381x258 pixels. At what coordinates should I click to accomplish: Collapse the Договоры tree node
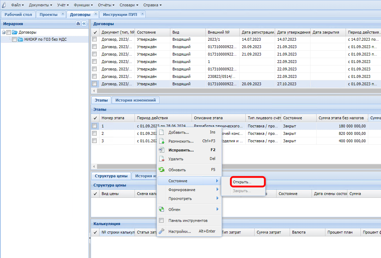(4, 32)
